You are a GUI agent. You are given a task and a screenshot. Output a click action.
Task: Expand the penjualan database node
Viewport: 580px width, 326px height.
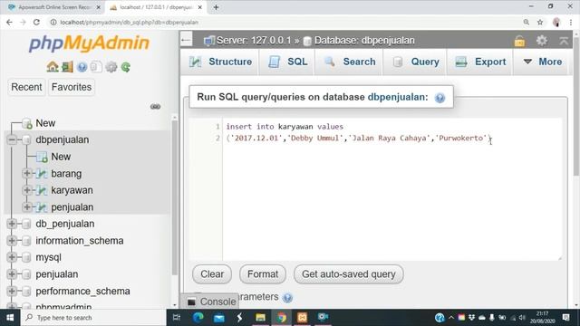click(x=12, y=274)
